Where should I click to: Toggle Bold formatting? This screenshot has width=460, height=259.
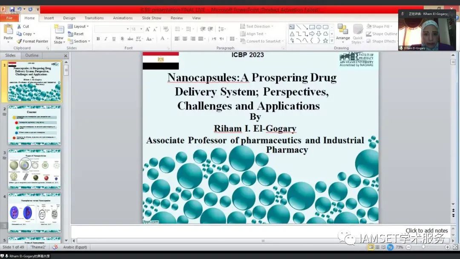(x=98, y=39)
